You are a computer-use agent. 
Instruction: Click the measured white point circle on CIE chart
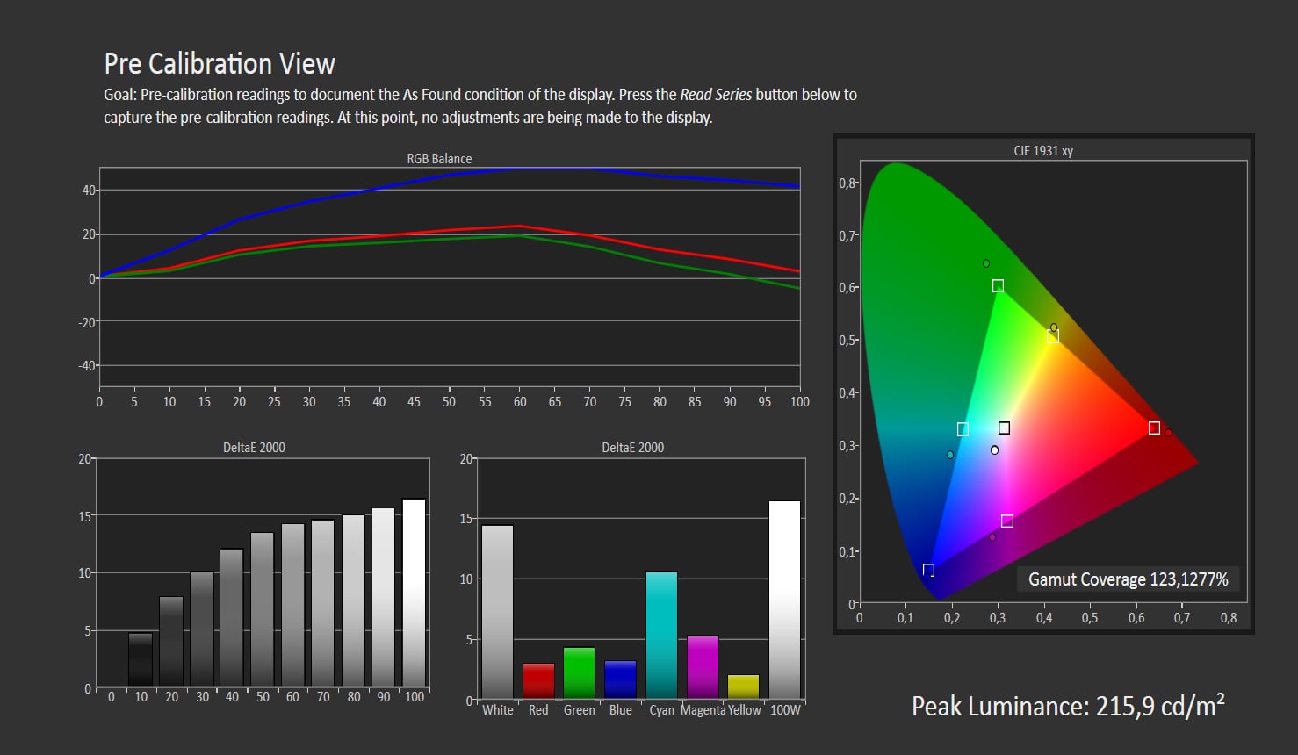coord(994,450)
